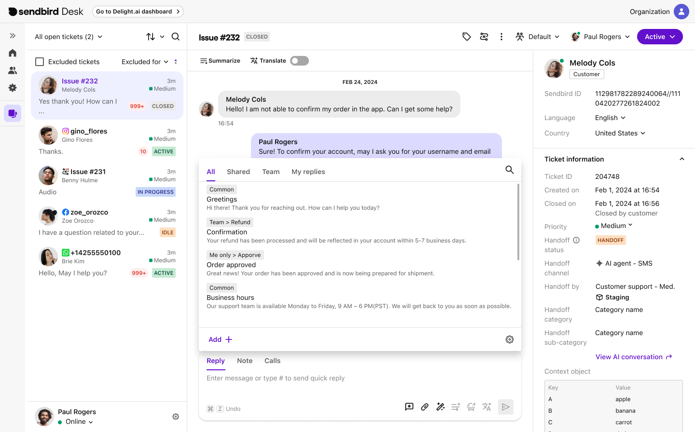The height and width of the screenshot is (432, 695).
Task: Select the All quick replies tab
Action: (211, 172)
